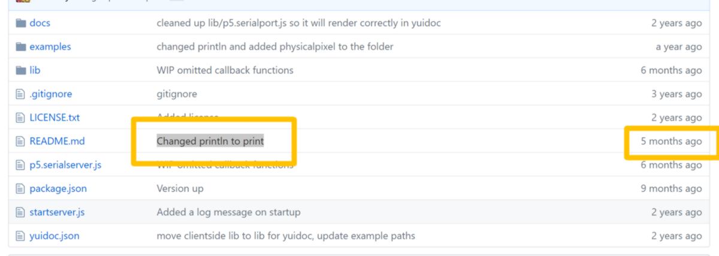This screenshot has width=719, height=256.
Task: Click the docs folder icon
Action: click(x=21, y=23)
